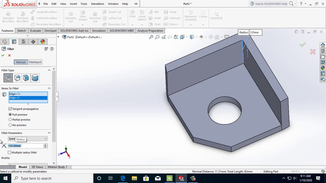Select the No preview radio button
This screenshot has height=183, width=326.
pos(10,125)
